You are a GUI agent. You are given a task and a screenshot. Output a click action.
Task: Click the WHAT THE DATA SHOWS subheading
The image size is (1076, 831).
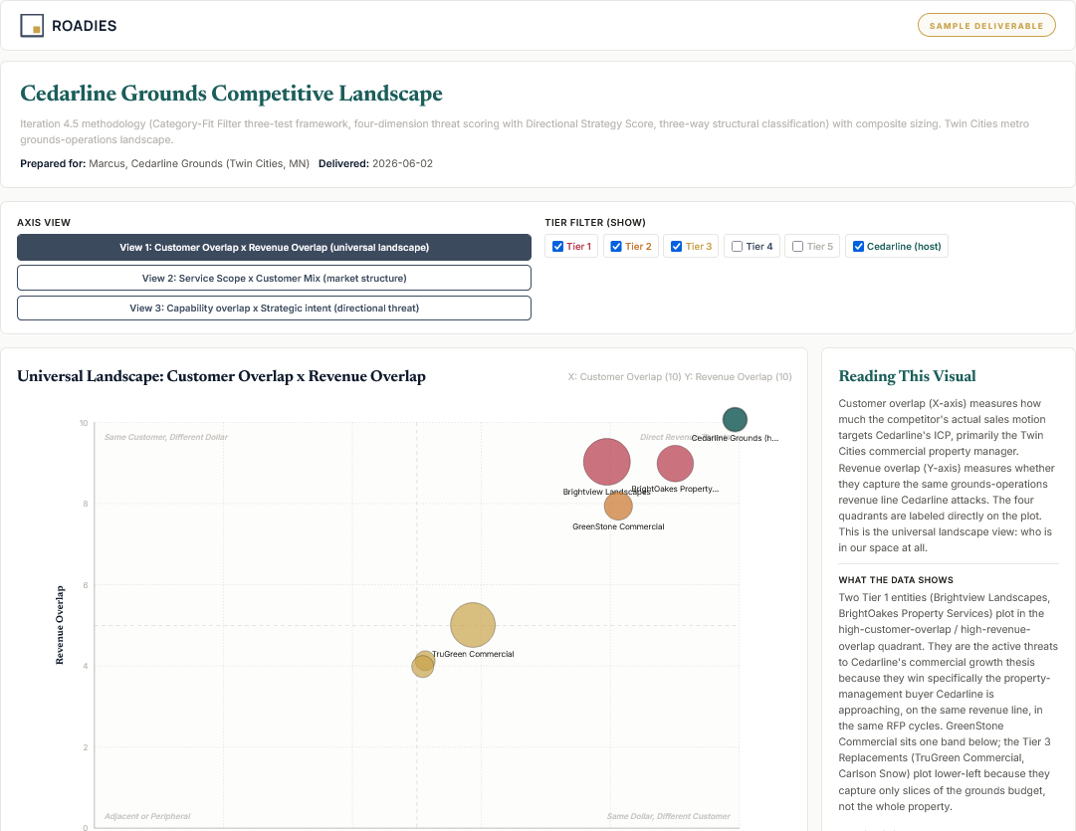[896, 580]
